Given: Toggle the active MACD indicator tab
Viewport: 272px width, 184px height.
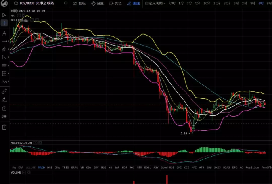Looking at the screenshot, I should [41, 167].
